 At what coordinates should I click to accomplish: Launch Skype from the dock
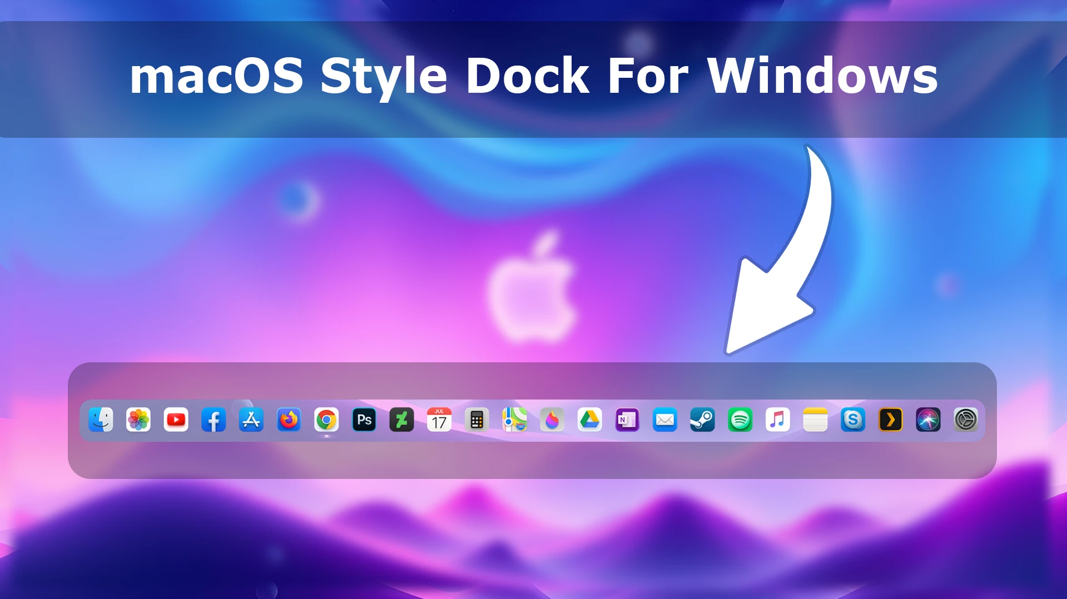click(853, 420)
